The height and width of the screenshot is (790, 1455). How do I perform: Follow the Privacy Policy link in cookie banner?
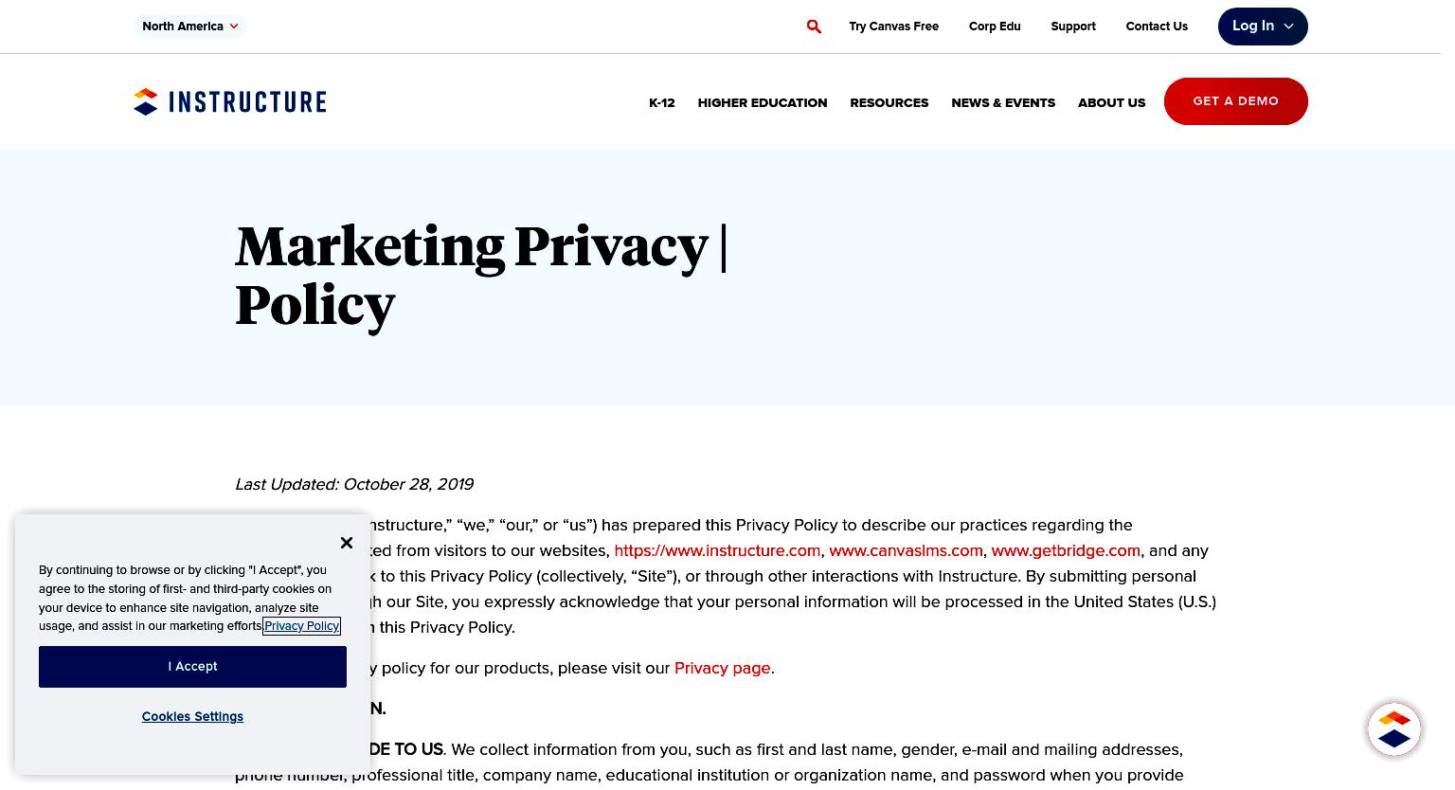point(301,626)
